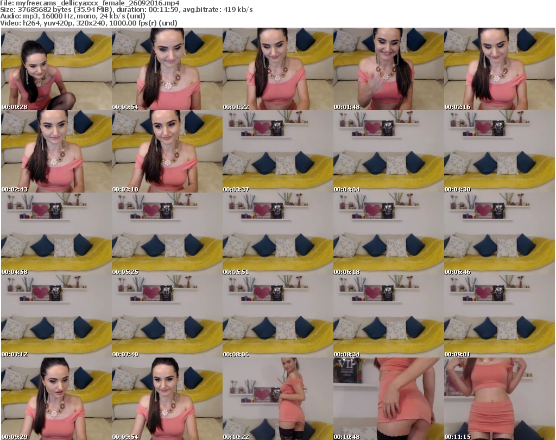The image size is (556, 440).
Task: Select the frame at 00:04:58
Action: [x=56, y=234]
